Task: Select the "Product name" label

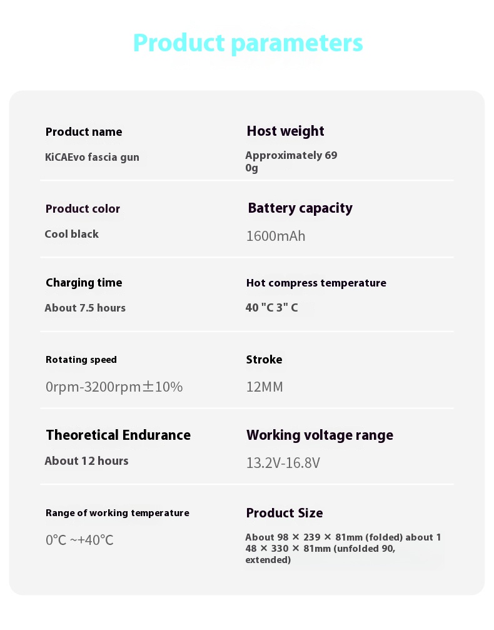Action: click(84, 132)
